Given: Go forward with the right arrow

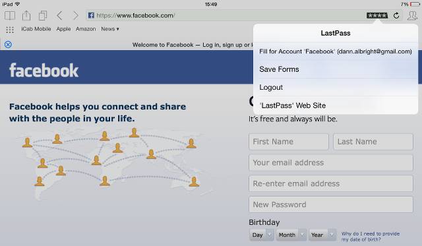Looking at the screenshot, I should pyautogui.click(x=76, y=16).
